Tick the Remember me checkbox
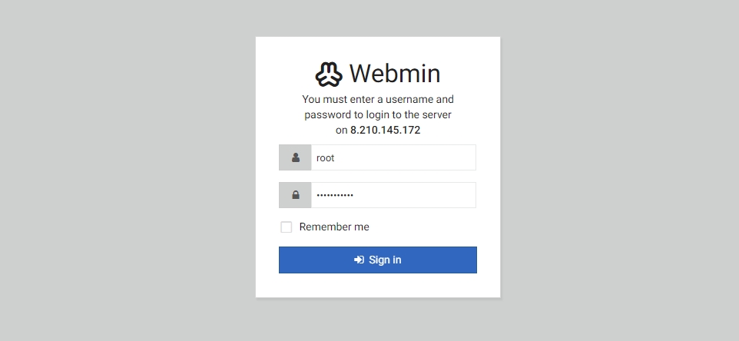739x341 pixels. [287, 227]
